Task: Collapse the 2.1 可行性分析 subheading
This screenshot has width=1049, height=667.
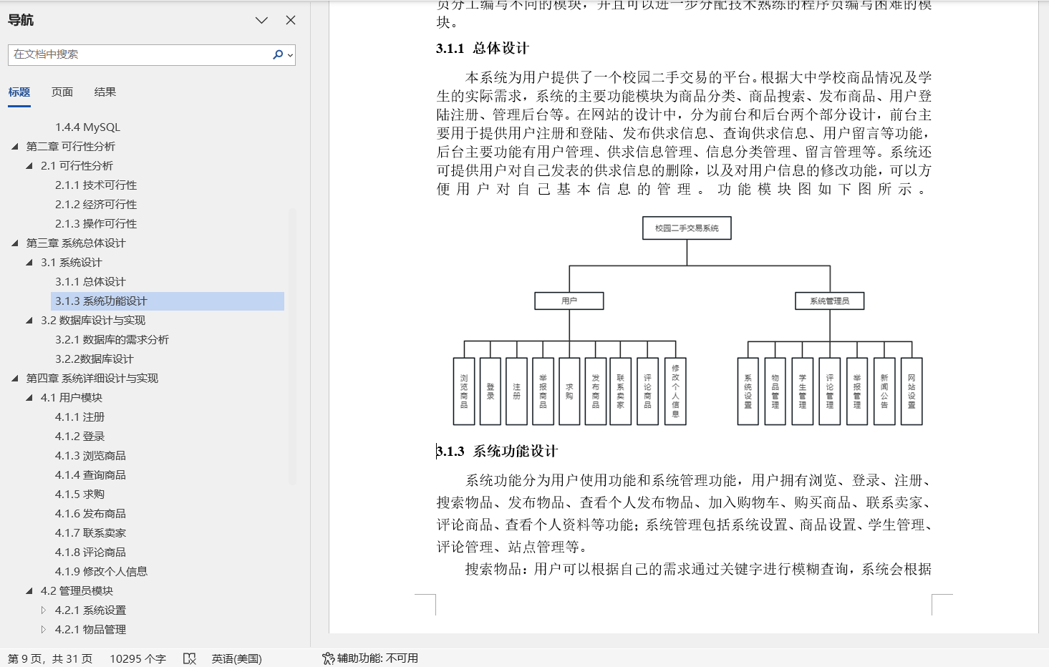Action: [x=29, y=166]
